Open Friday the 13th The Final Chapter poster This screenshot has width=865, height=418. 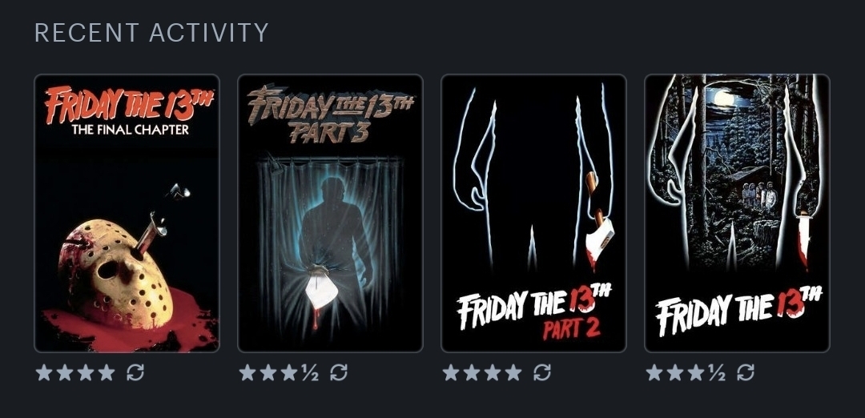coord(127,214)
